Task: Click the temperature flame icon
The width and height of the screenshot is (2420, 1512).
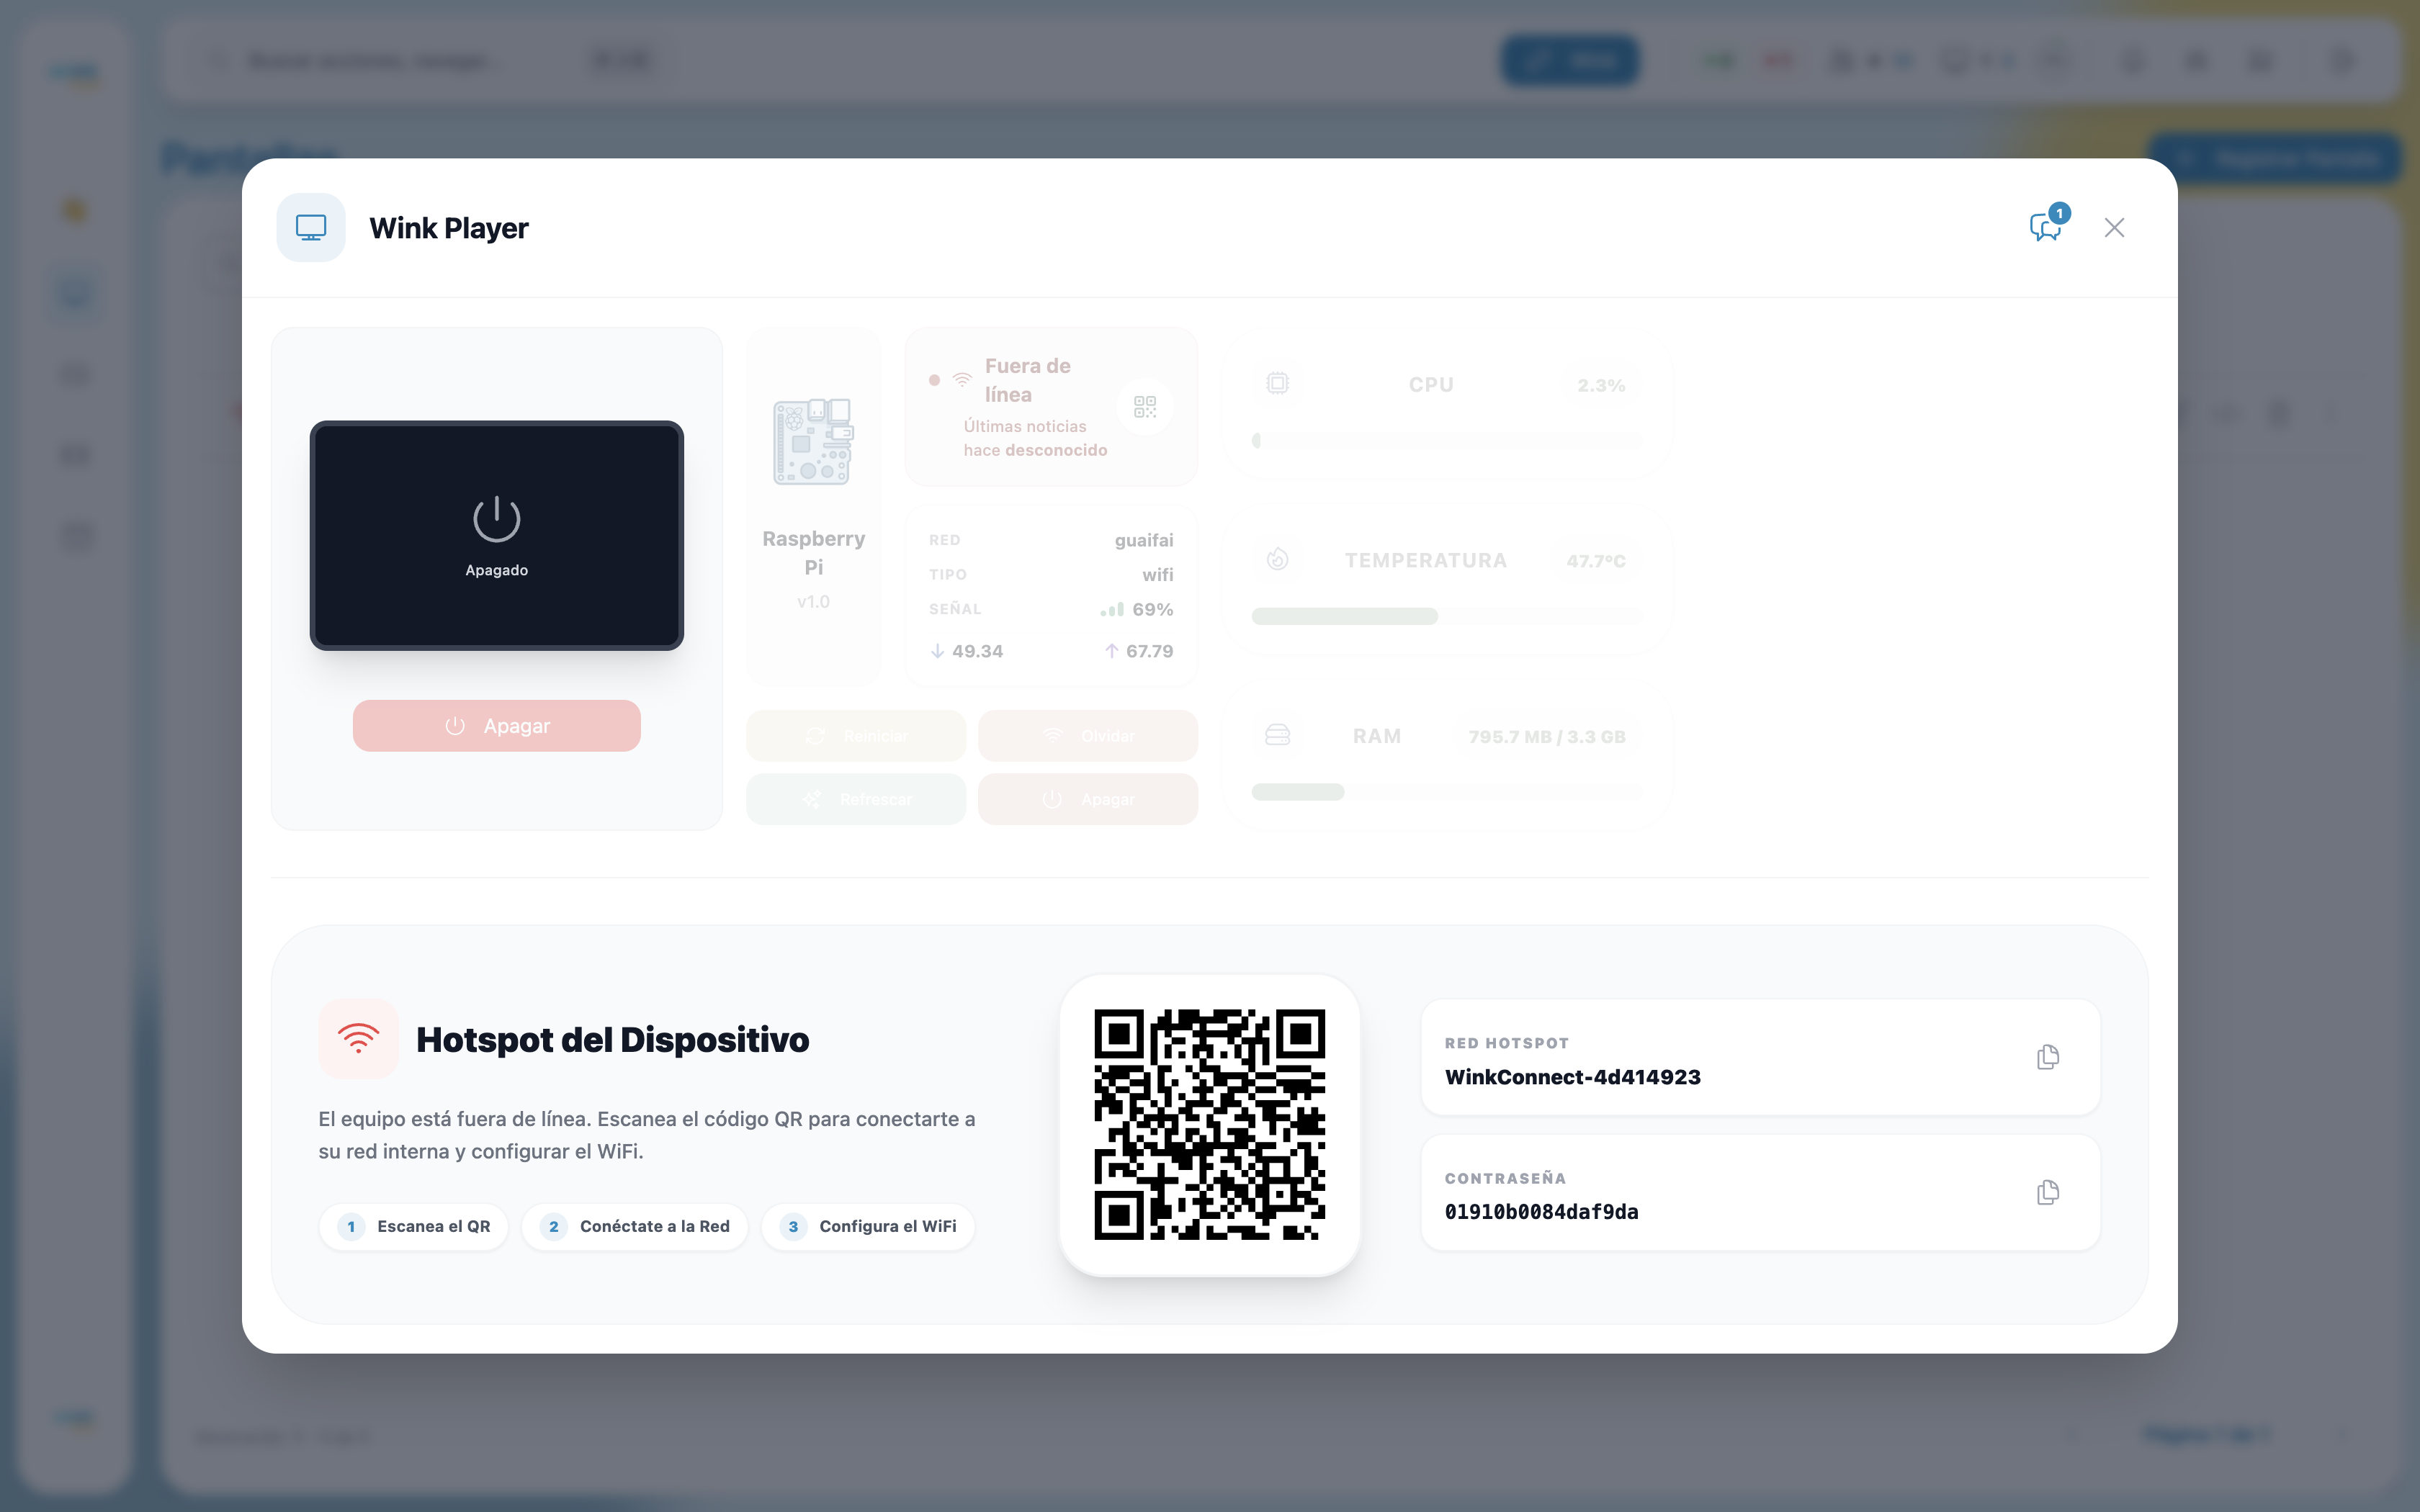Action: coord(1278,560)
